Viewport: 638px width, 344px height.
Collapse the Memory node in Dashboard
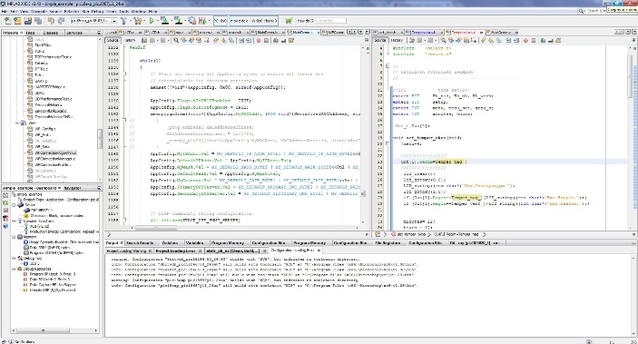tap(14, 237)
